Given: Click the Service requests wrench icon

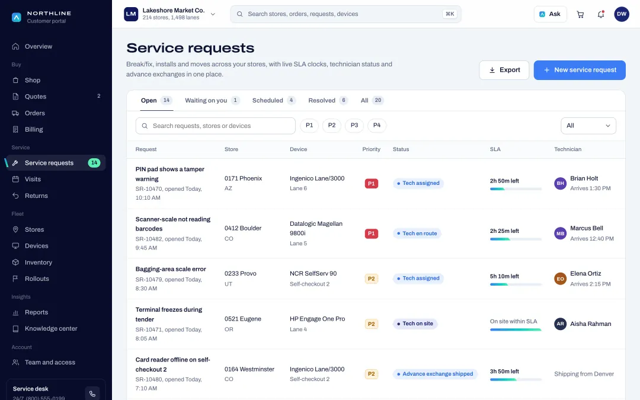Looking at the screenshot, I should click(x=15, y=163).
